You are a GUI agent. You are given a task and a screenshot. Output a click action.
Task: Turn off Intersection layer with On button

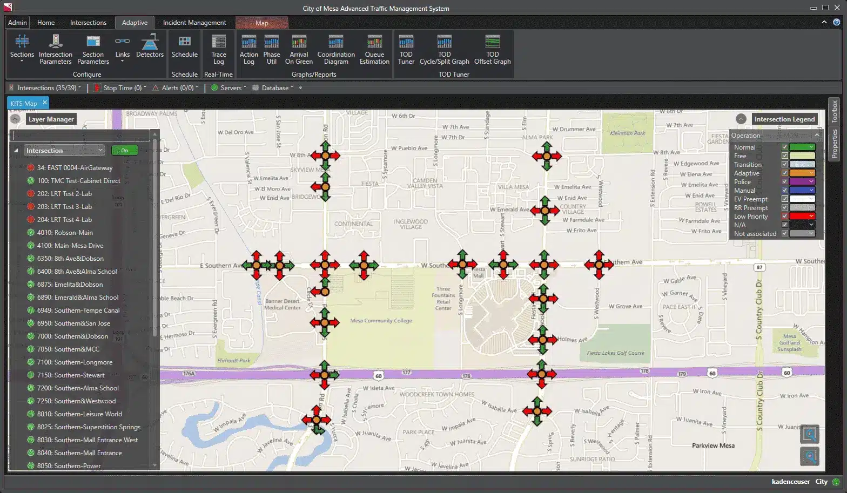click(x=124, y=151)
